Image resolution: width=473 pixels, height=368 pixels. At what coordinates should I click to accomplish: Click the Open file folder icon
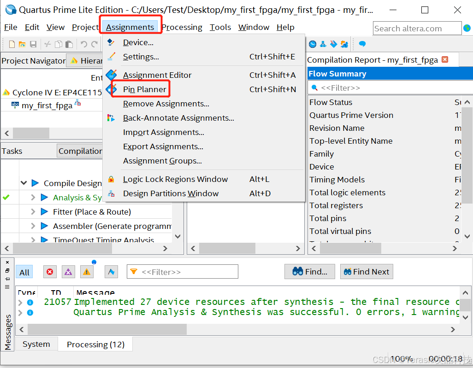[22, 44]
